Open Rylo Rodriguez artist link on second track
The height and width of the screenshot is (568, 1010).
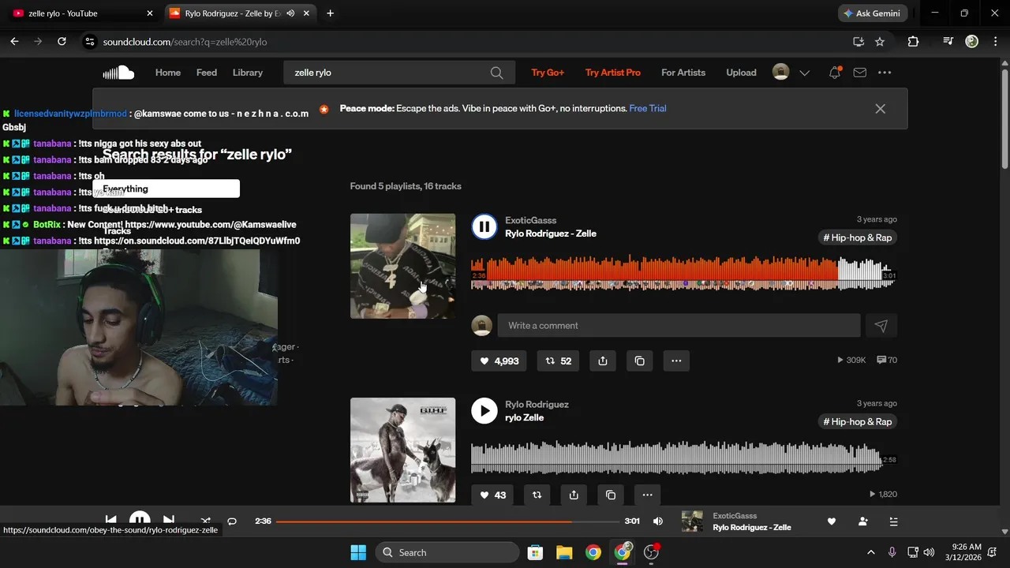[x=537, y=404]
